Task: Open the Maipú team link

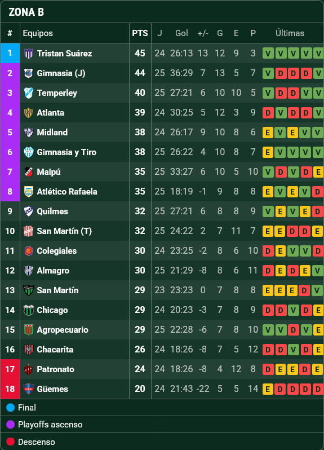Action: [49, 172]
